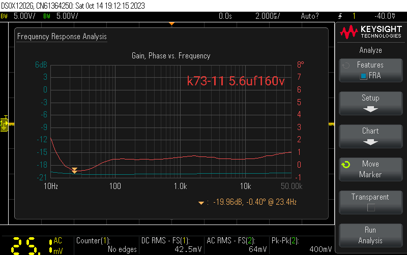Click the Counter(1) measurement
The image size is (407, 255).
[106, 245]
